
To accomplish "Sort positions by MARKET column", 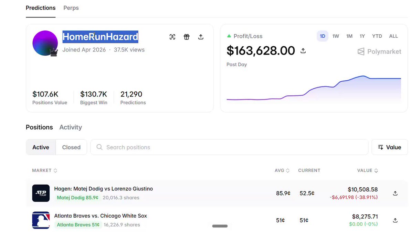I will pyautogui.click(x=44, y=171).
